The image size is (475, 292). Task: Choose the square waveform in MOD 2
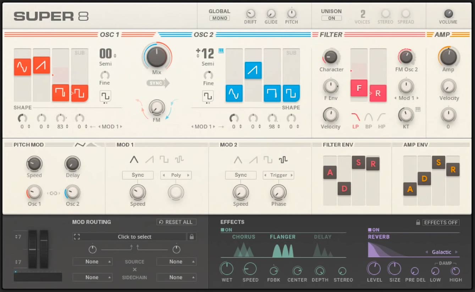tap(268, 160)
